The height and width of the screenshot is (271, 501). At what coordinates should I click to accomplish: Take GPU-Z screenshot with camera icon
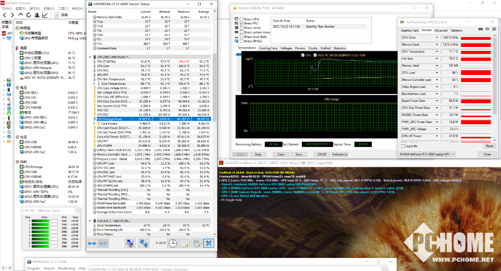click(481, 29)
